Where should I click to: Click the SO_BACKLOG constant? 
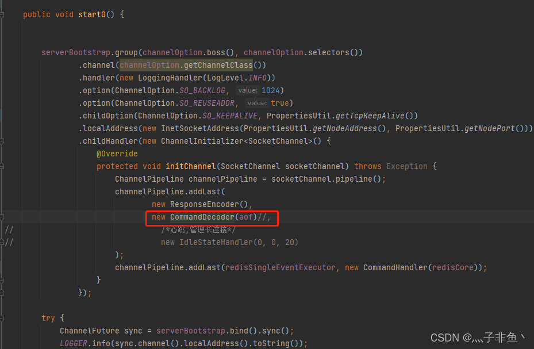(x=202, y=90)
